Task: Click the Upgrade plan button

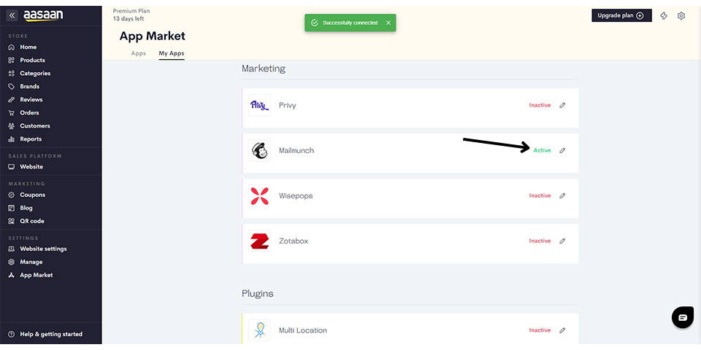Action: [x=621, y=15]
